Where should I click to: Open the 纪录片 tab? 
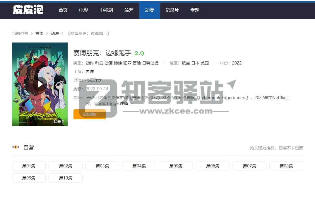[172, 10]
